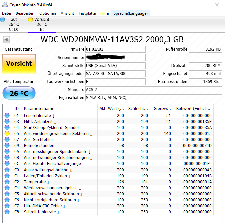The height and width of the screenshot is (223, 225).
Task: Click the Puffergröße value 8192 KB
Action: coord(205,49)
